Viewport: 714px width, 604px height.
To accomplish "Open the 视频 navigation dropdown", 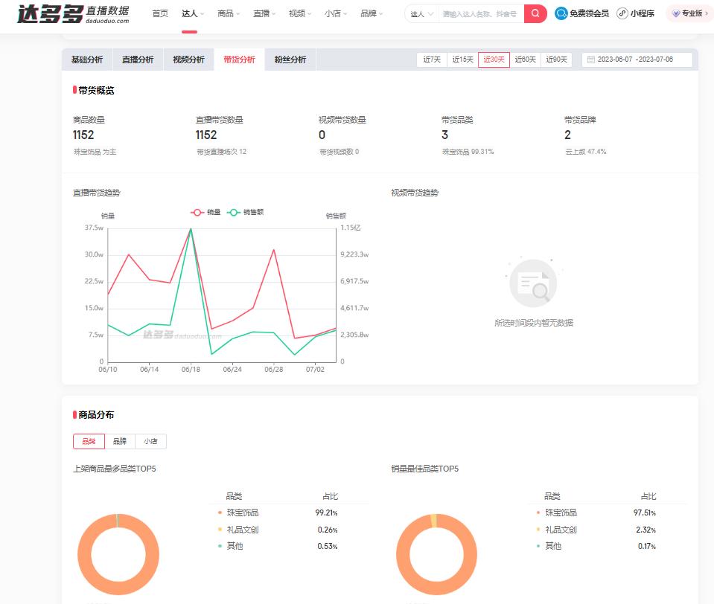I will (x=297, y=13).
